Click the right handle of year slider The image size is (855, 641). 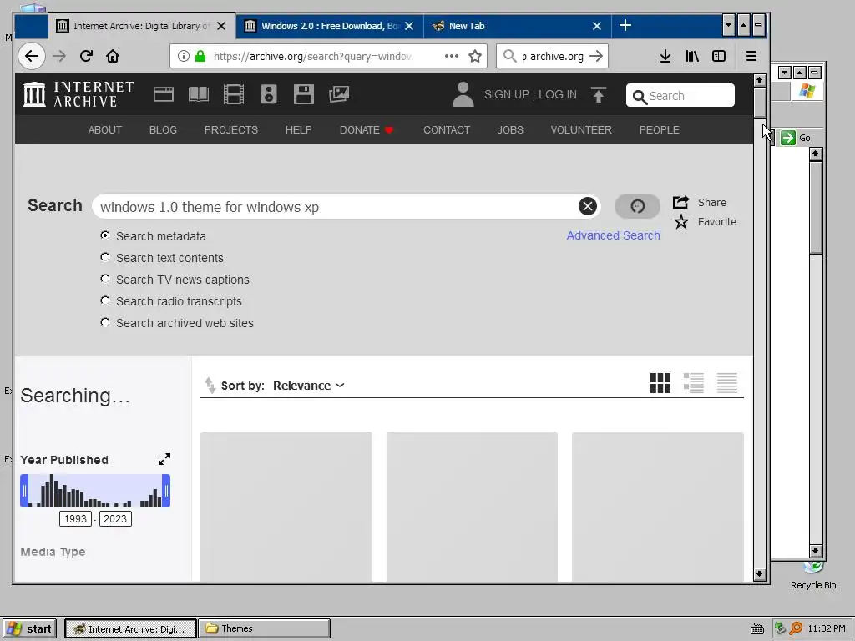tap(166, 491)
